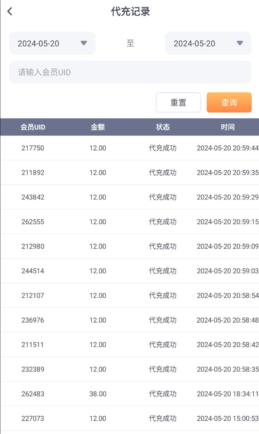The height and width of the screenshot is (434, 259).
Task: Click 代充成功 status for UID 236976
Action: point(162,320)
